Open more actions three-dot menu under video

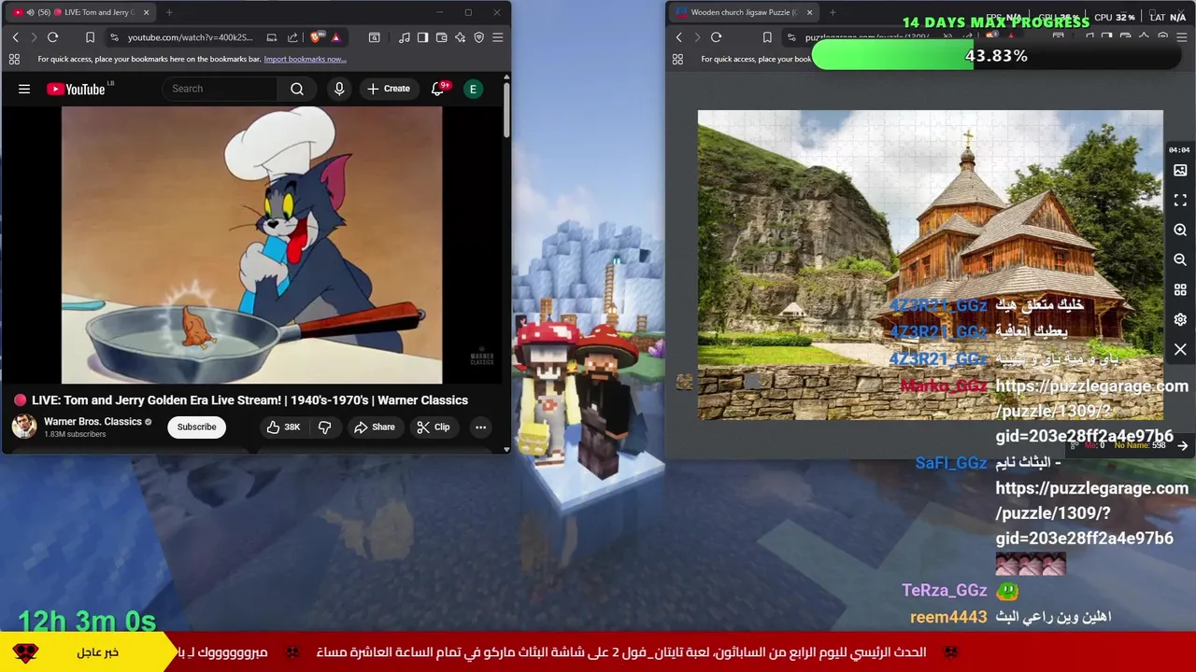coord(480,427)
